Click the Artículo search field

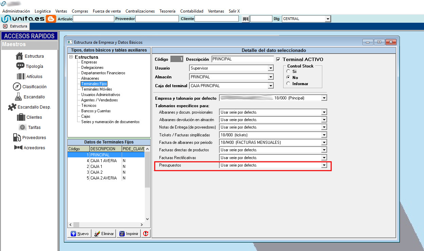93,19
